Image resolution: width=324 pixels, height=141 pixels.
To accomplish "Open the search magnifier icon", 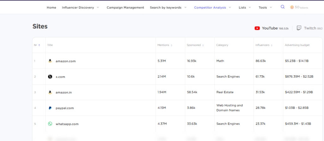I will click(x=283, y=7).
